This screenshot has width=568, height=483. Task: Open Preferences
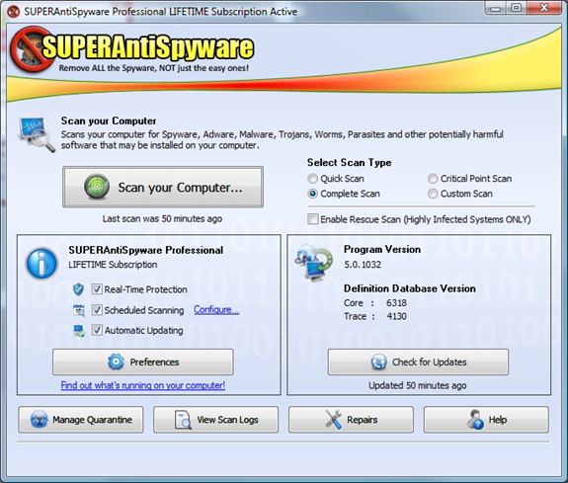tap(143, 362)
